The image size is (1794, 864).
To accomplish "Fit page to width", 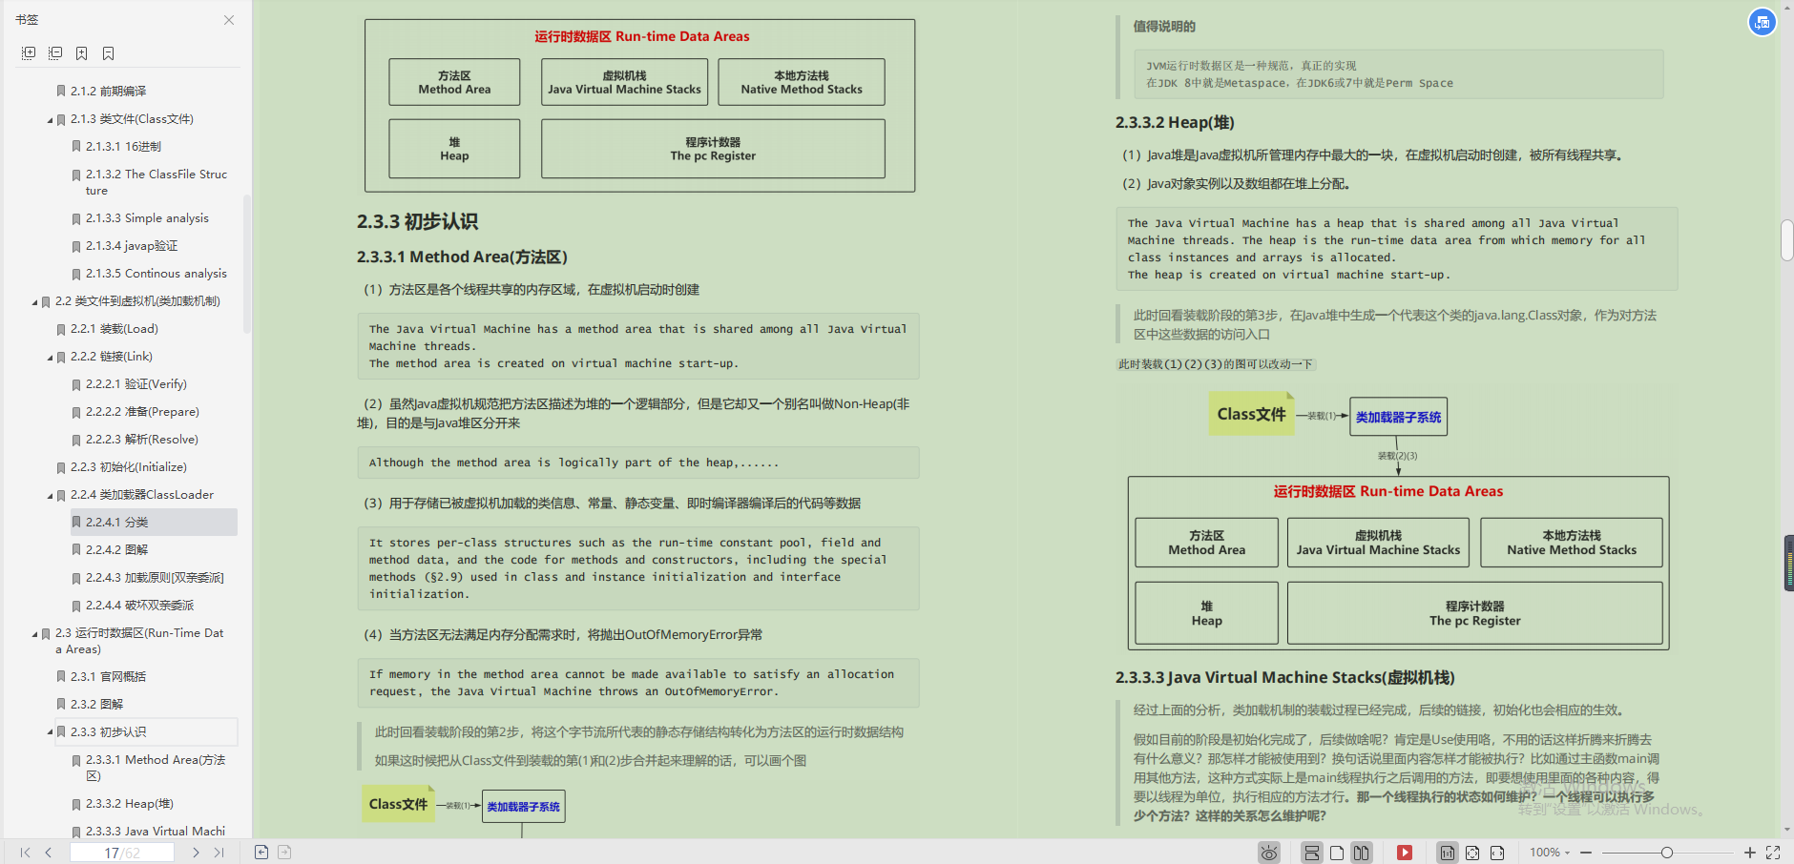I will pos(1497,853).
